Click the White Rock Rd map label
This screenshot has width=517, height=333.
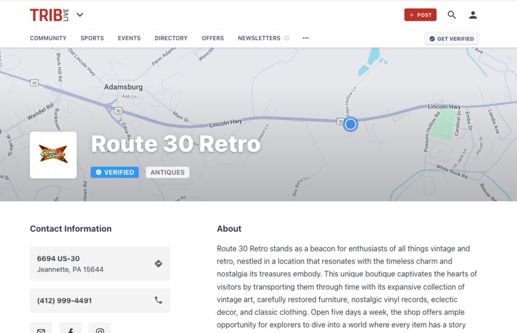click(x=452, y=171)
